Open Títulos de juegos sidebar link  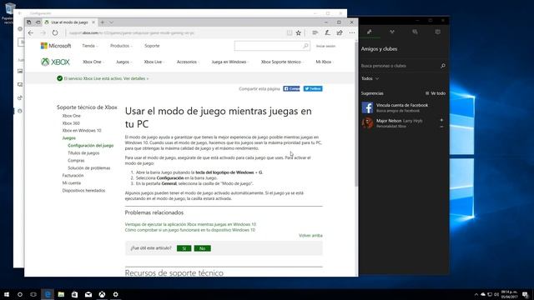point(83,153)
